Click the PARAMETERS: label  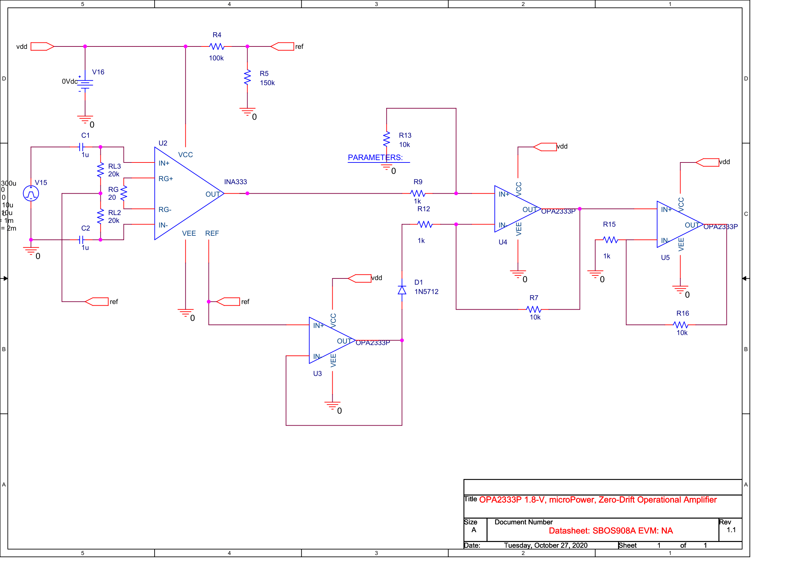(375, 157)
